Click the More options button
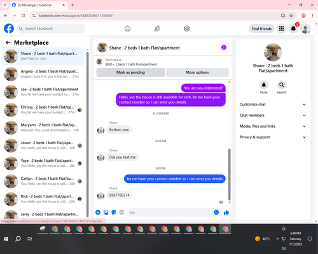This screenshot has width=318, height=254. coord(197,72)
